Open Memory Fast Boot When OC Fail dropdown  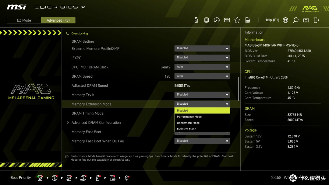[x=202, y=141]
